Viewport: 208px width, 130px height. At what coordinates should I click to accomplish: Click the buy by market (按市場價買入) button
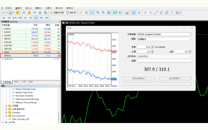click(175, 78)
